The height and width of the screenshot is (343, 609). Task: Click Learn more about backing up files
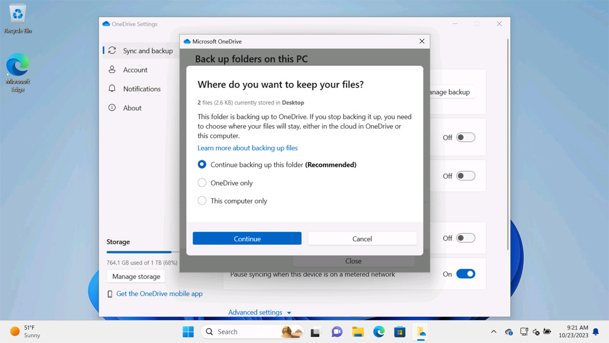click(x=247, y=147)
